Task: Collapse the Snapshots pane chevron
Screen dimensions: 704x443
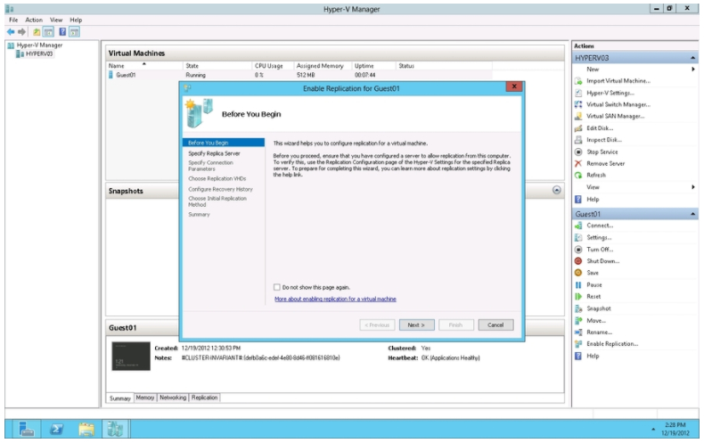Action: pyautogui.click(x=557, y=190)
